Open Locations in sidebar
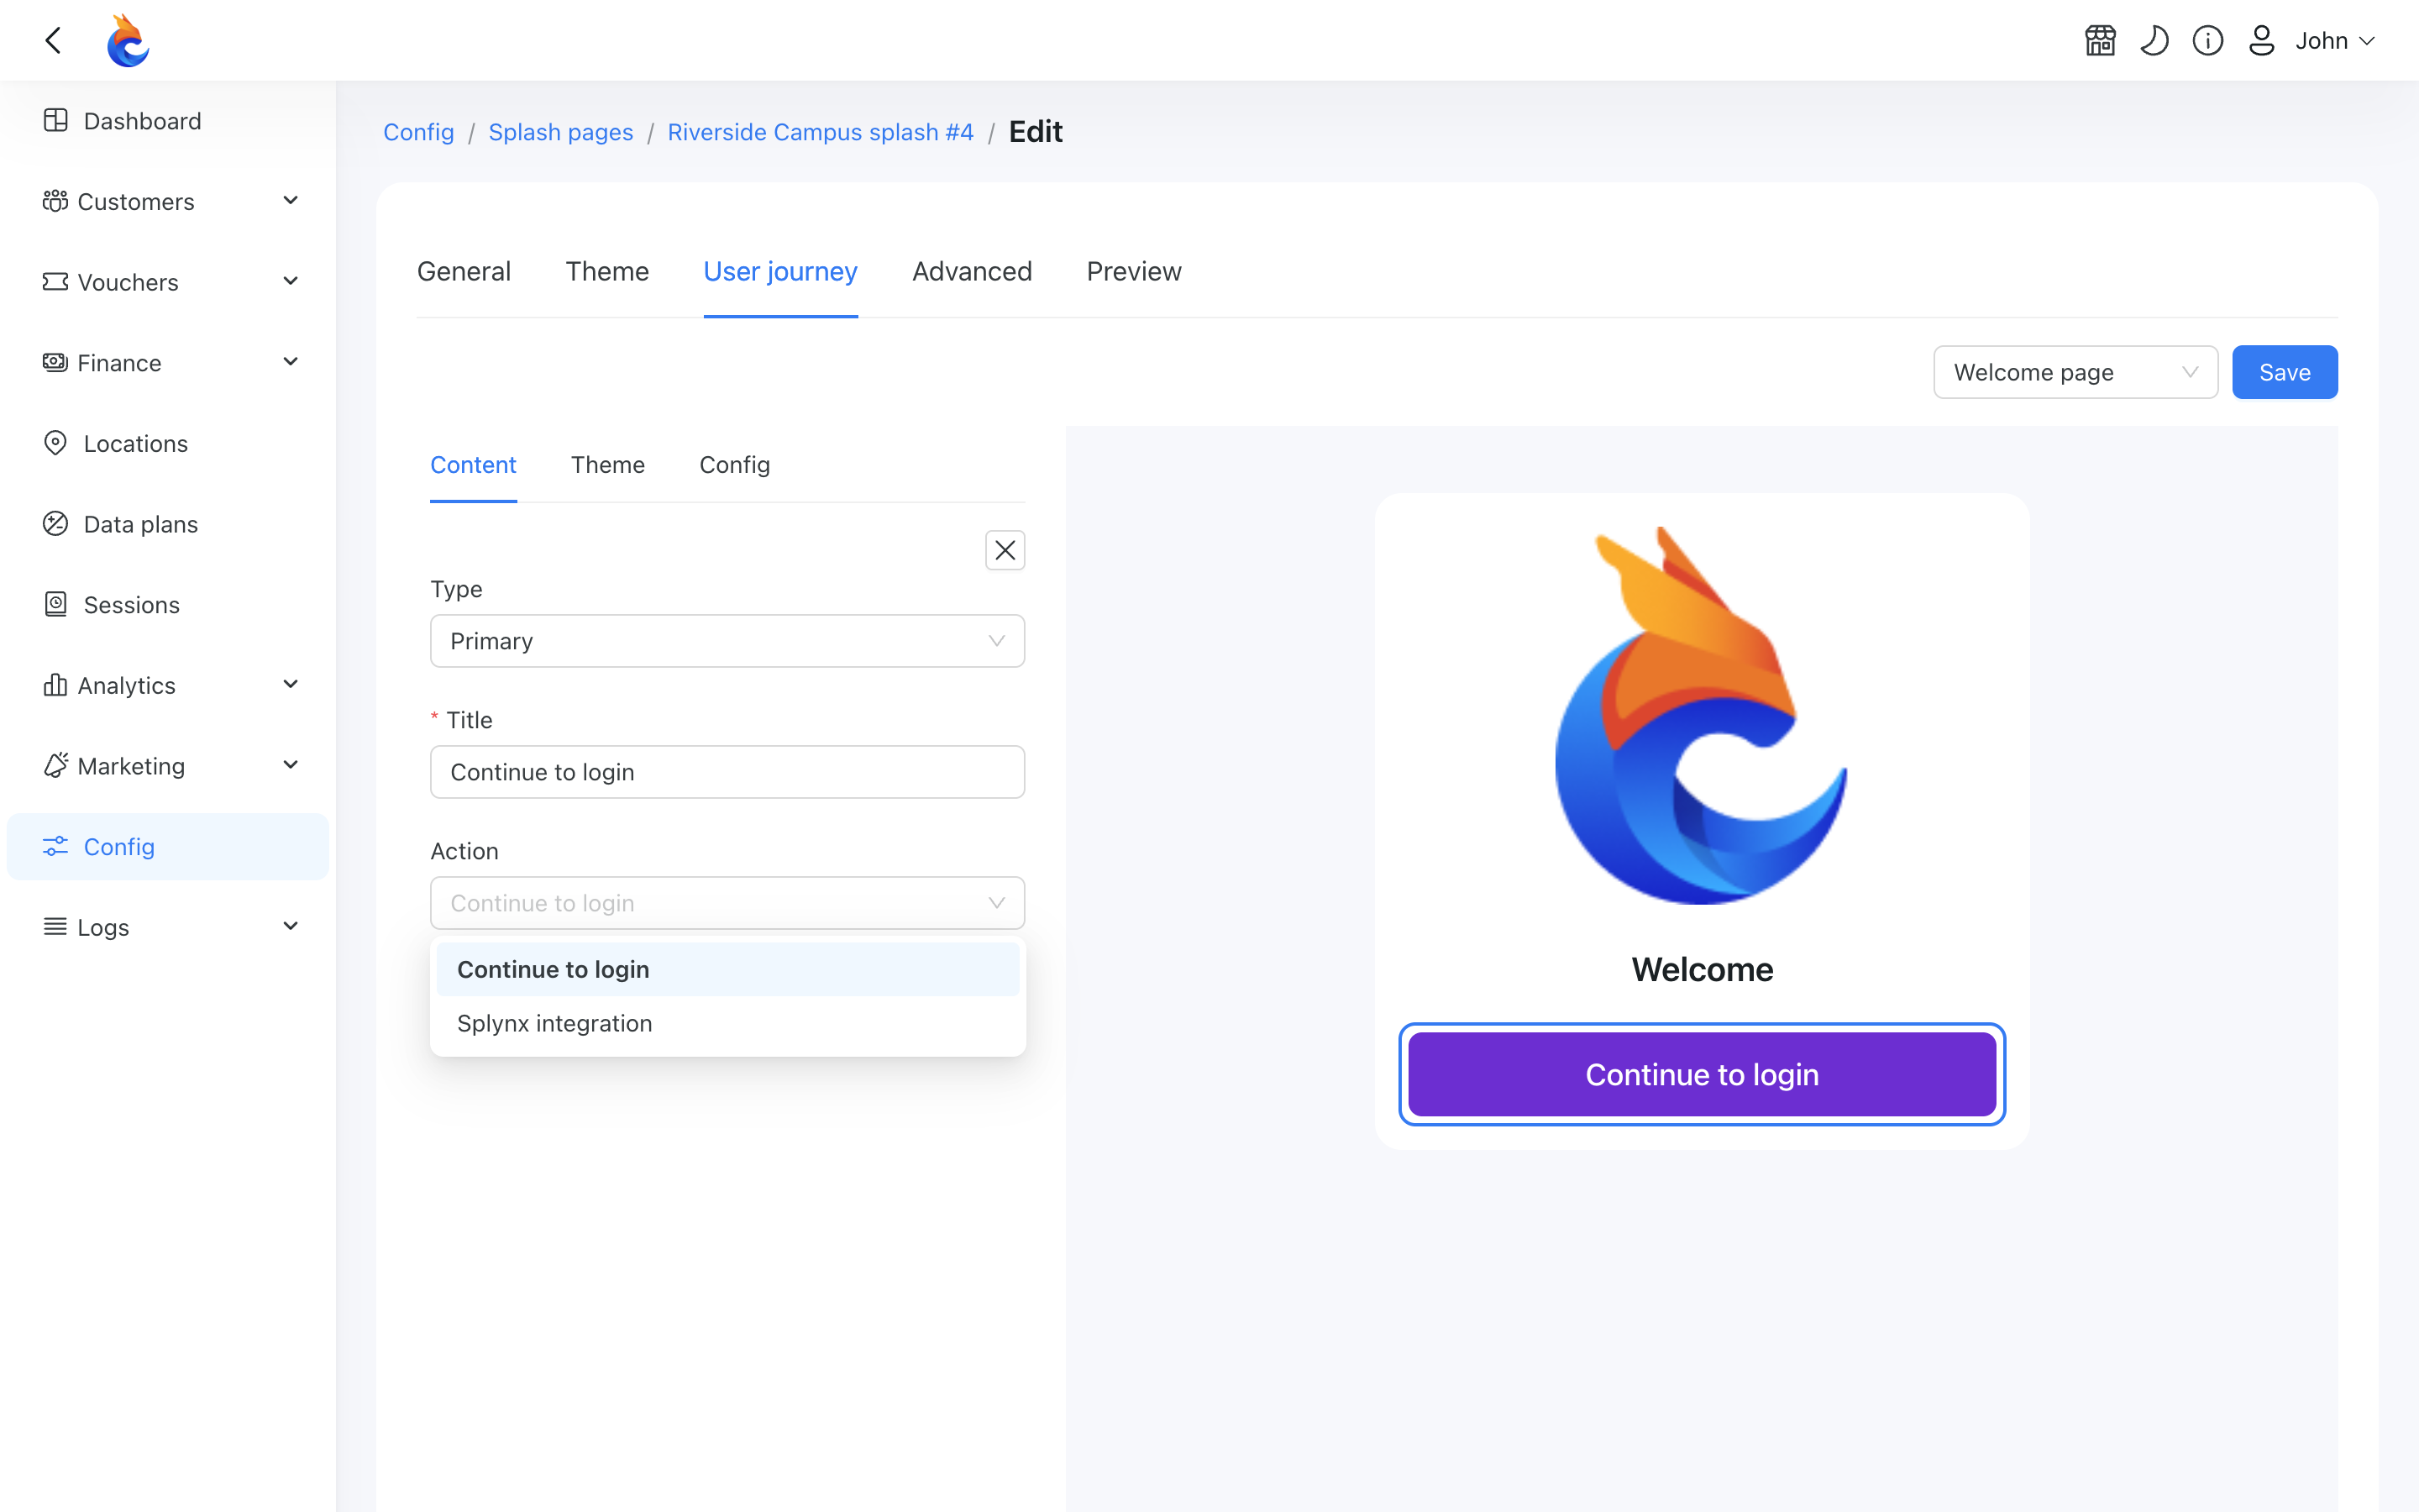 click(x=168, y=443)
